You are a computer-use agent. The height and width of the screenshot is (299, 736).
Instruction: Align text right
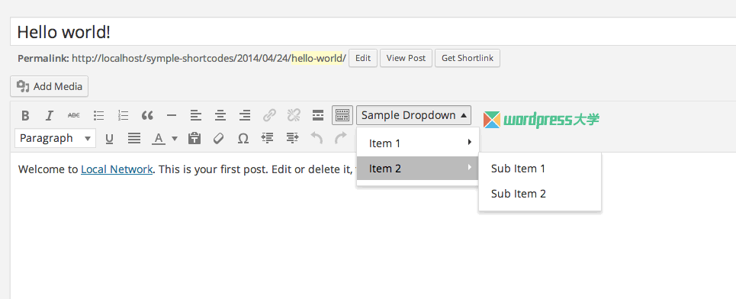pyautogui.click(x=245, y=115)
